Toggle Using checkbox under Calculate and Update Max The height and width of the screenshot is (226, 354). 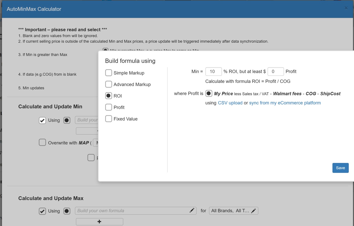click(42, 211)
